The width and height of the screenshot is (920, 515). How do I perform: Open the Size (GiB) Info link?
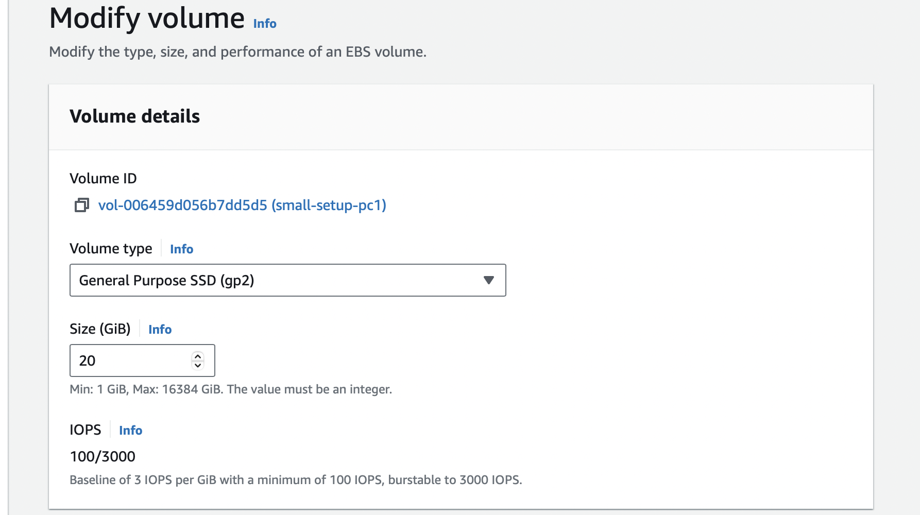click(x=160, y=330)
